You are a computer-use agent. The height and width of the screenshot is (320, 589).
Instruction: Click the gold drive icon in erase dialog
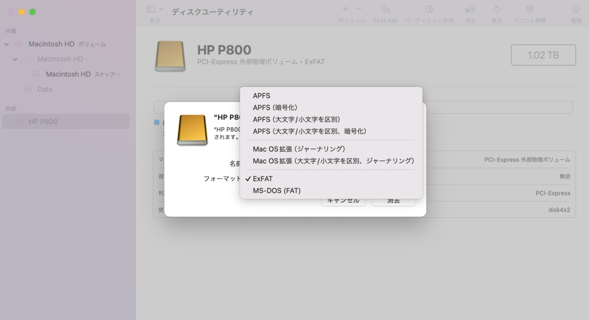[192, 130]
